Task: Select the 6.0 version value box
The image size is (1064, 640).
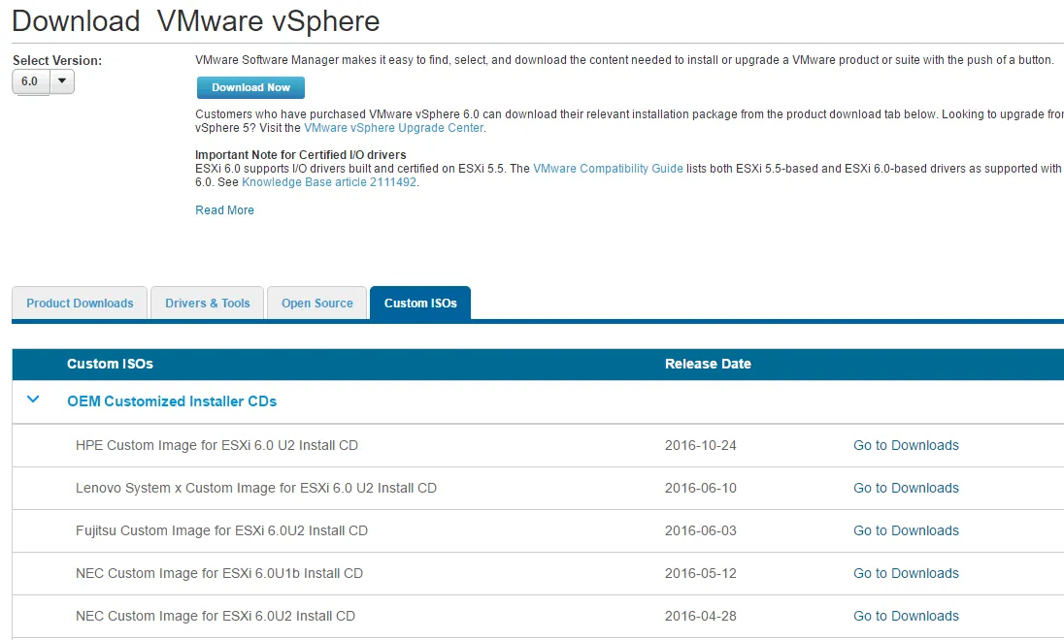Action: pyautogui.click(x=30, y=82)
